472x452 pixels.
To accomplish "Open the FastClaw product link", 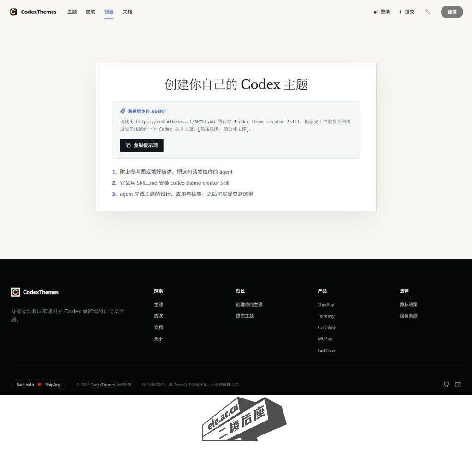I will pos(326,350).
